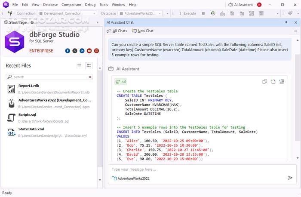
Task: Open Scripts.sql recent file
Action: point(49,118)
